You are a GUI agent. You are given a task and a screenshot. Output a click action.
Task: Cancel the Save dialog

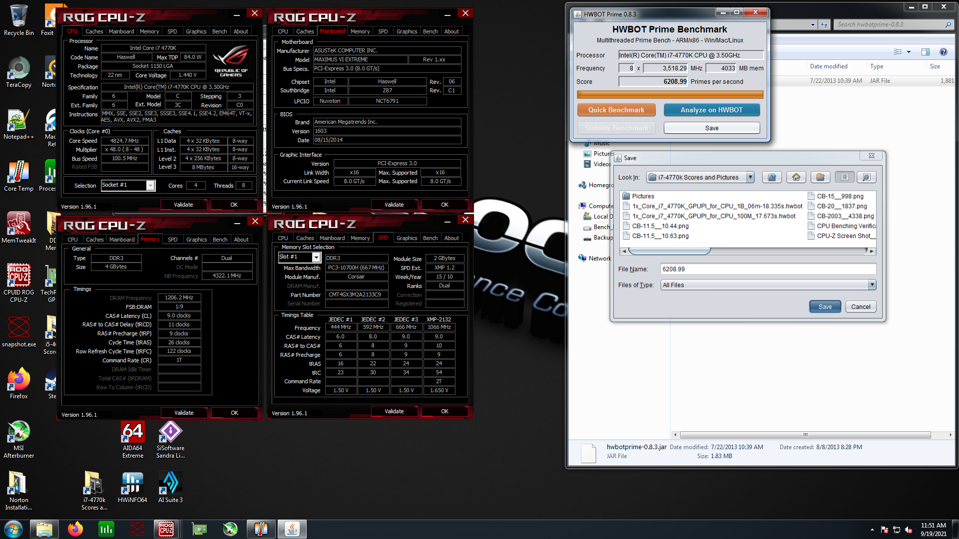861,307
